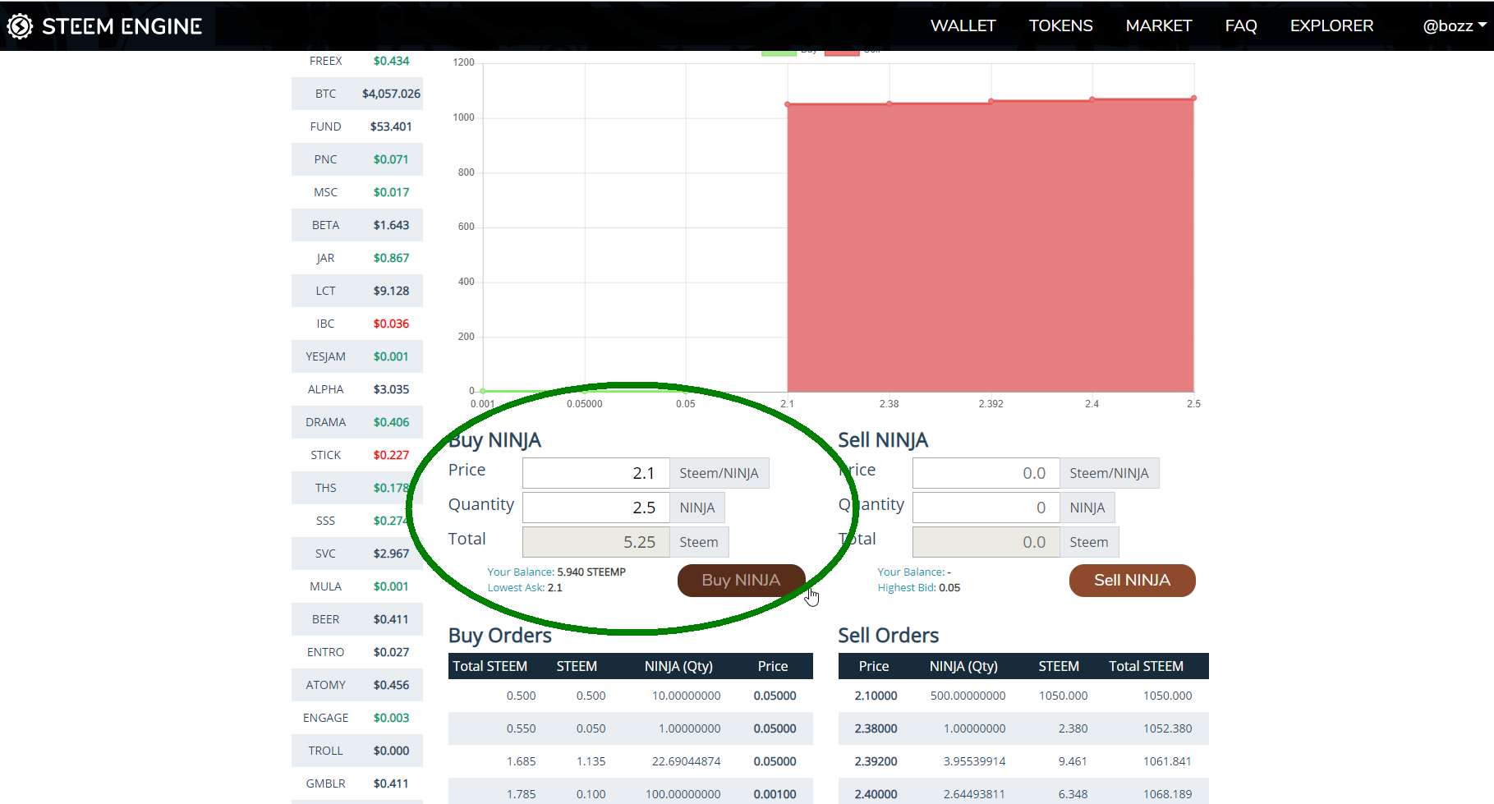Viewport: 1494px width, 804px height.
Task: Open the WALLET page
Action: tap(963, 25)
